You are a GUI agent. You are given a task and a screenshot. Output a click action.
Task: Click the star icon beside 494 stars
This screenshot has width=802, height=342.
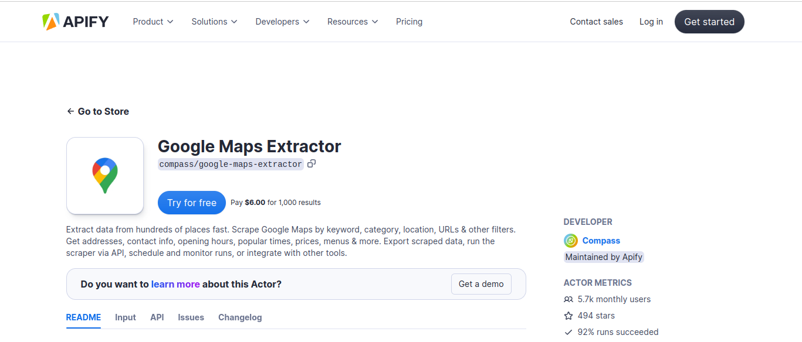click(x=568, y=316)
